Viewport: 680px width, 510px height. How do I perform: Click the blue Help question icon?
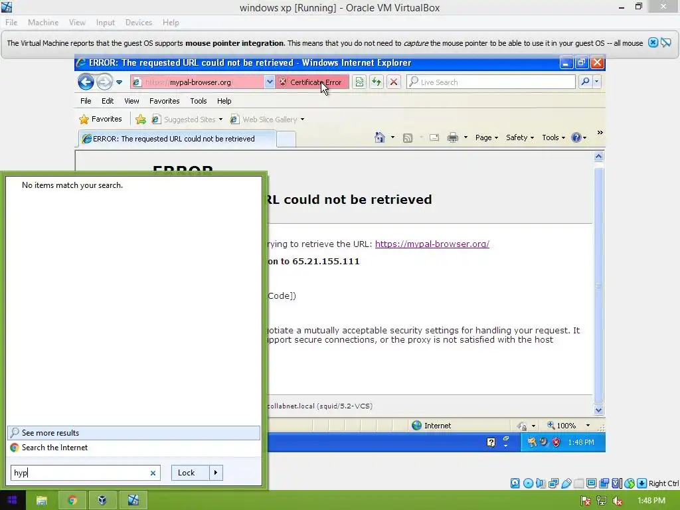pyautogui.click(x=576, y=137)
